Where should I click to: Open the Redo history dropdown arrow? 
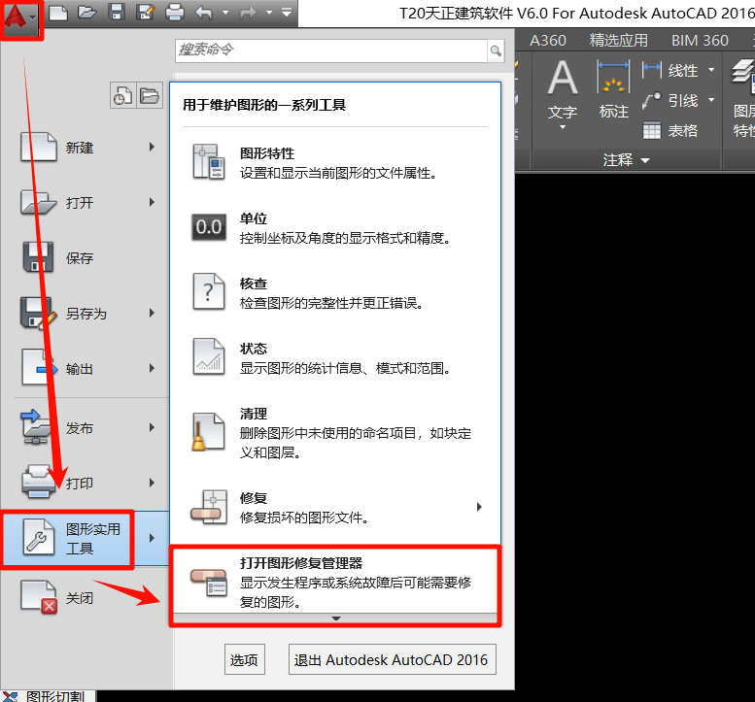tap(269, 13)
